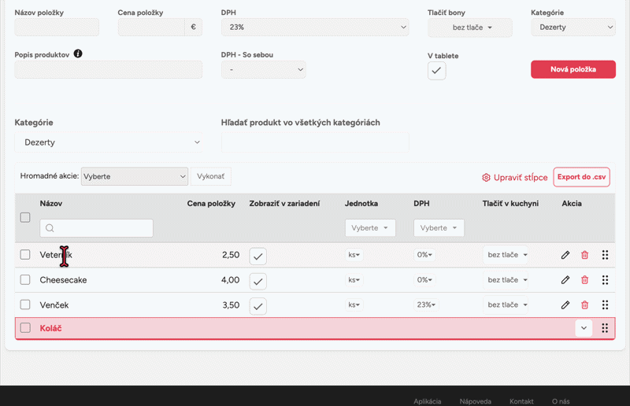Open the DPH - So sebou dropdown
This screenshot has width=630, height=406.
point(263,69)
